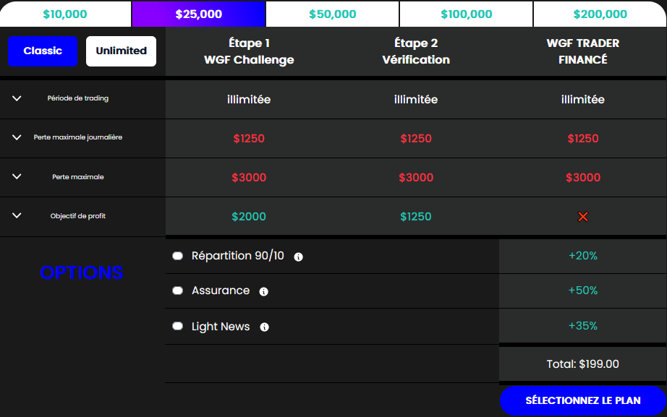Click the red X under WGF Trader Financé
The height and width of the screenshot is (417, 667).
click(x=582, y=216)
